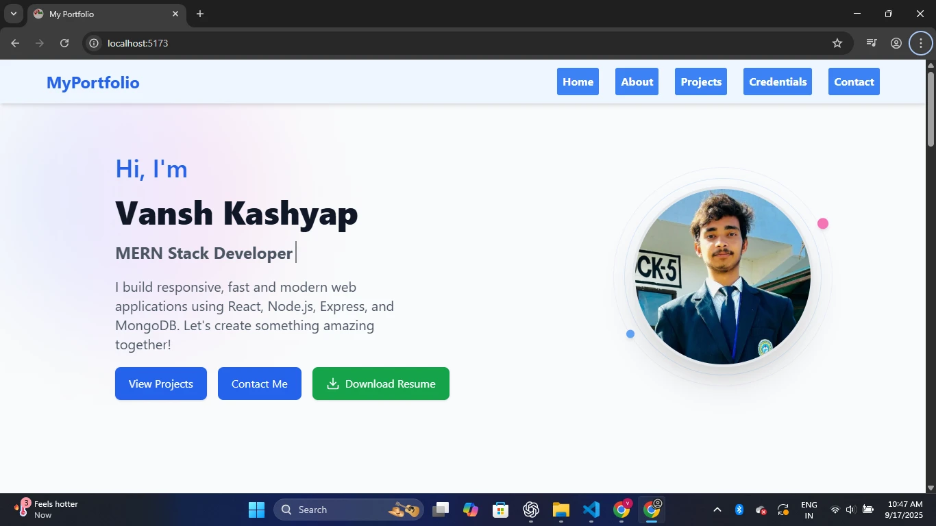Download the resume with the green button

pos(381,384)
